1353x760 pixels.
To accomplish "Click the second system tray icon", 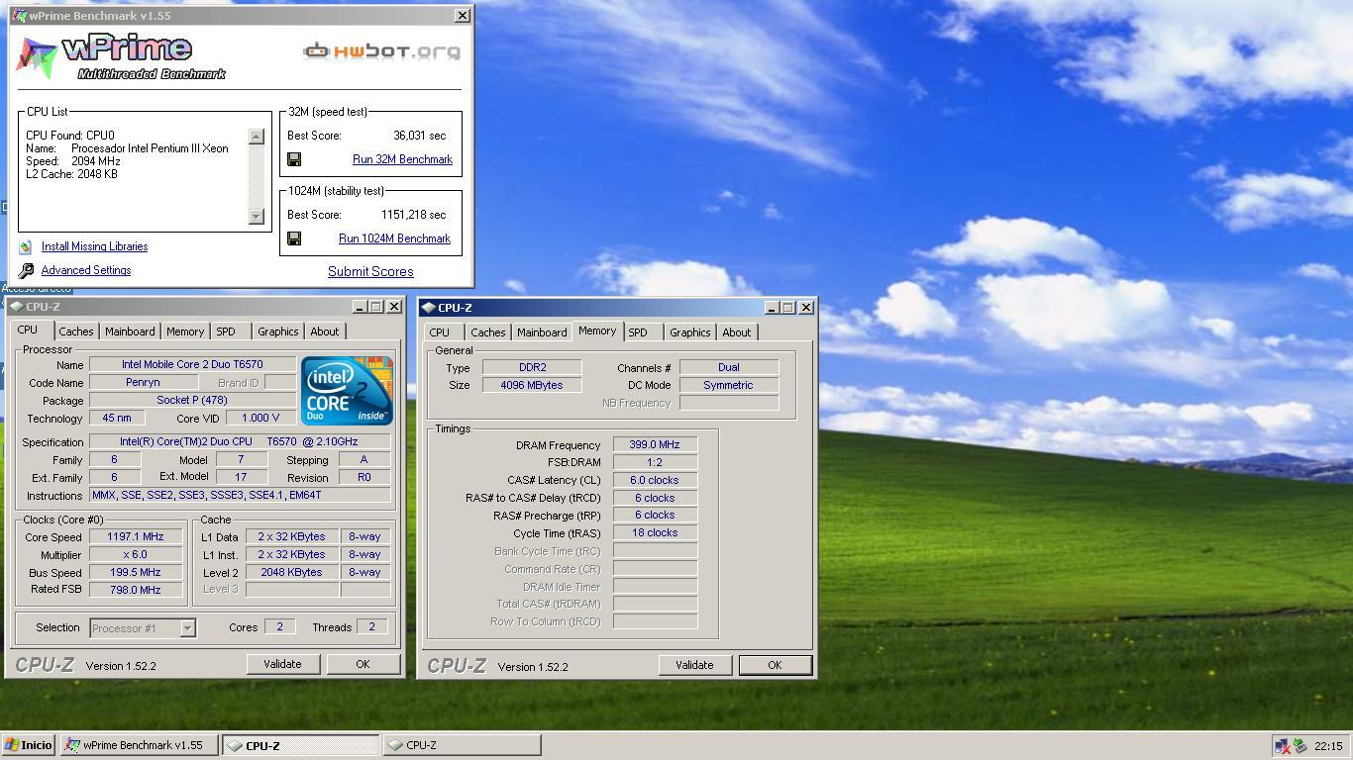I will (x=1300, y=746).
